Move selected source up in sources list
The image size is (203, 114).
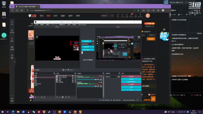pos(66,97)
